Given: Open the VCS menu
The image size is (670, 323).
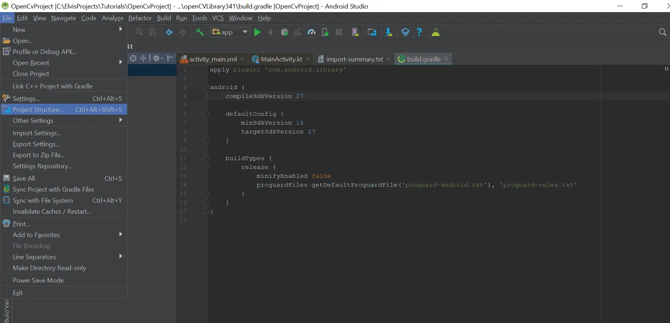Looking at the screenshot, I should coord(218,18).
